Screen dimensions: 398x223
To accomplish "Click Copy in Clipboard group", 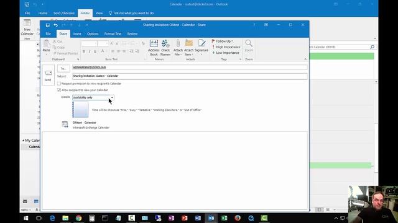I will pos(58,47).
